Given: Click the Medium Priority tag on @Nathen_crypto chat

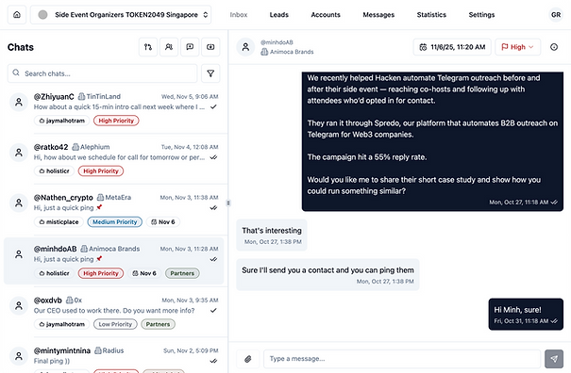Looking at the screenshot, I should click(x=115, y=221).
